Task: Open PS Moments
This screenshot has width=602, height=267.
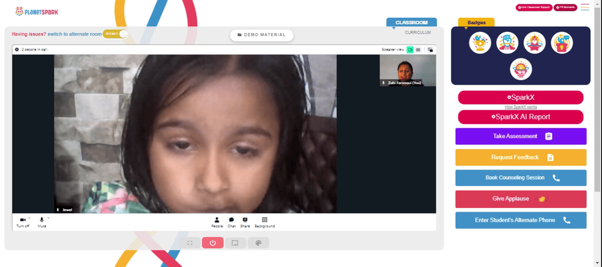Action: click(x=565, y=7)
